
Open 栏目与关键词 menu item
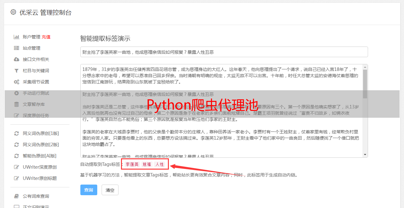(x=36, y=71)
